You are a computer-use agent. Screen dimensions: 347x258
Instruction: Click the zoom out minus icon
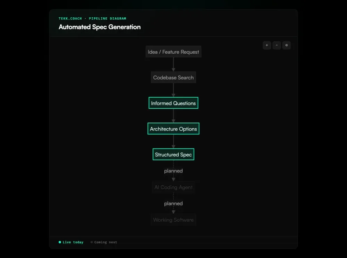pyautogui.click(x=277, y=45)
